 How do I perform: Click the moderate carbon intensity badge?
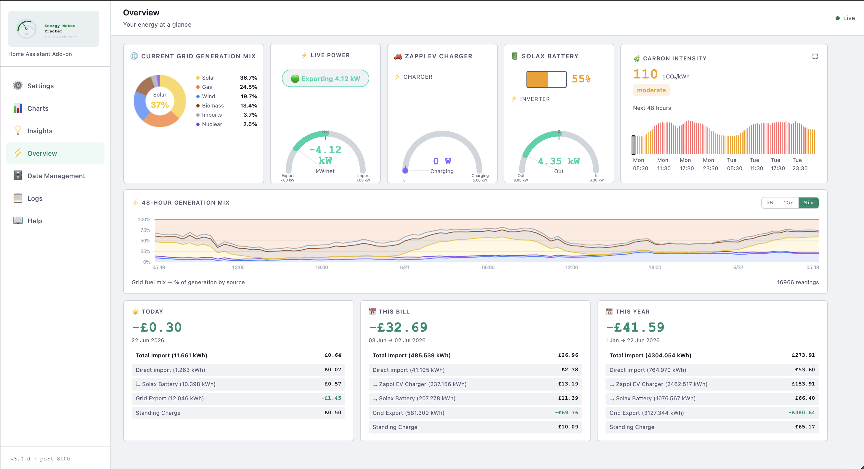pos(651,90)
